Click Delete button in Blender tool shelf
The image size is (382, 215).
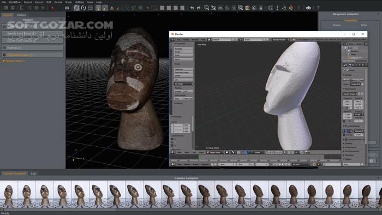click(183, 76)
